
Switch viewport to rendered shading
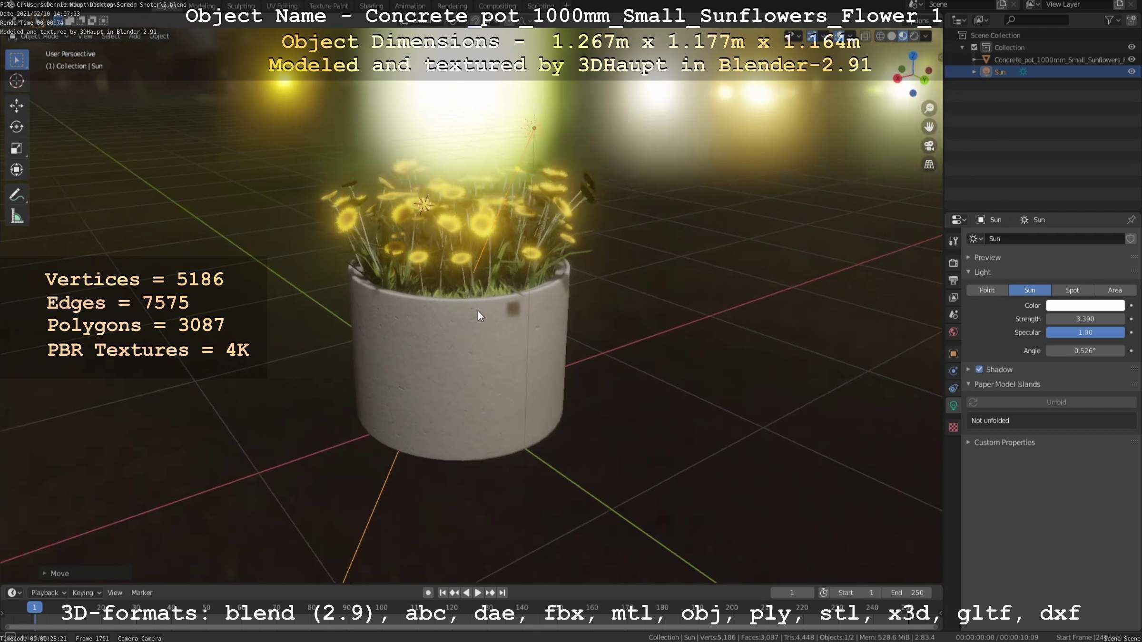click(914, 36)
